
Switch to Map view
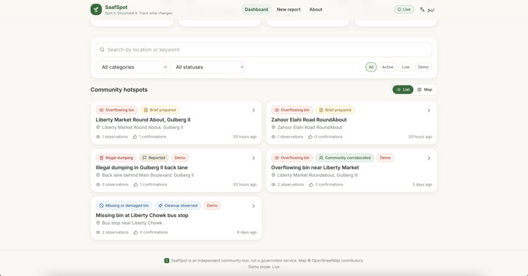click(424, 90)
